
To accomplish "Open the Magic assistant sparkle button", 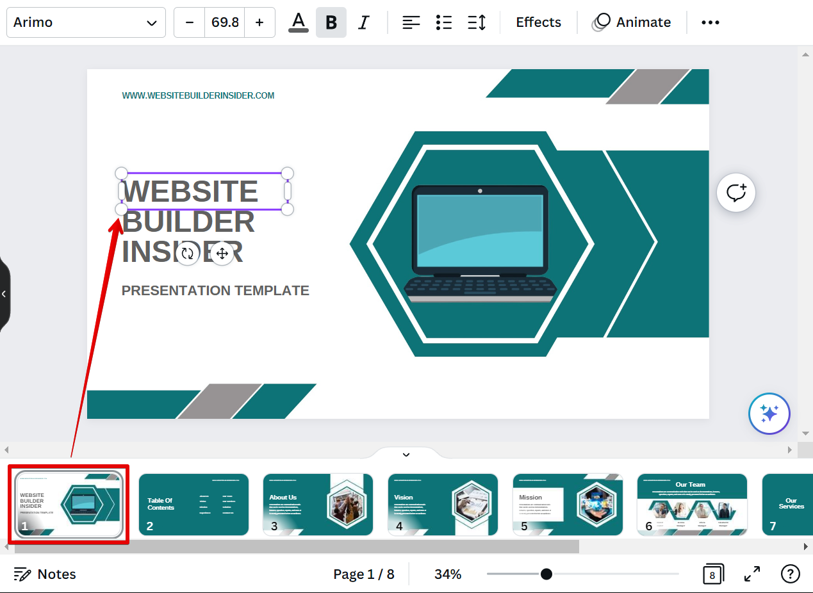I will (x=769, y=414).
